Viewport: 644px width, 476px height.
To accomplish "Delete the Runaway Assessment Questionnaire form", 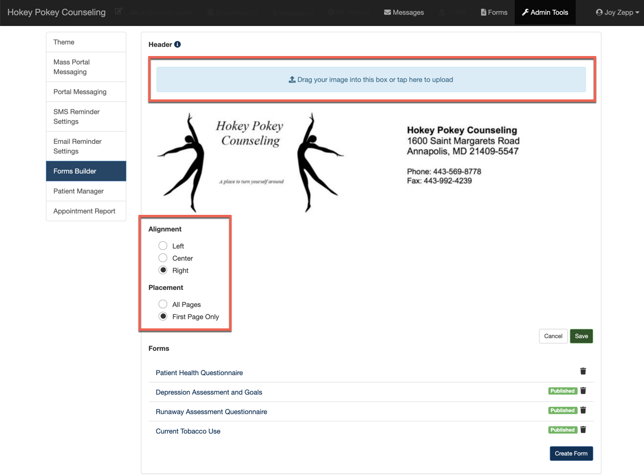I will 583,410.
